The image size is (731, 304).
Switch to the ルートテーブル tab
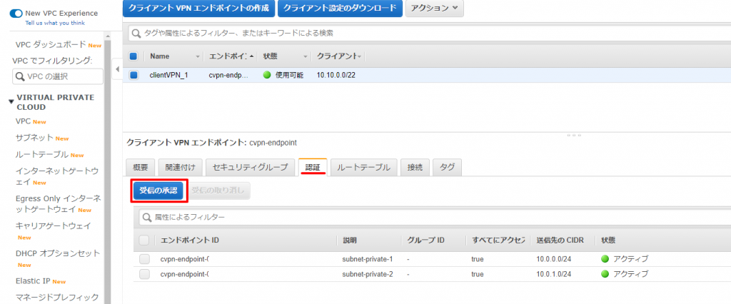click(x=363, y=168)
